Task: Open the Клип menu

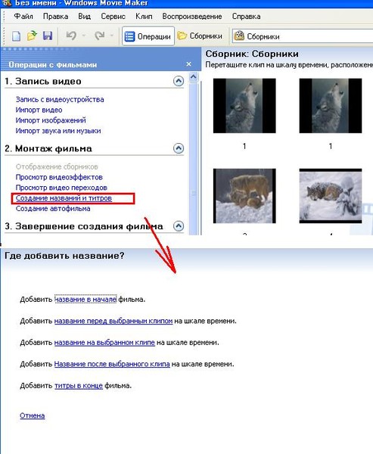Action: click(x=144, y=16)
